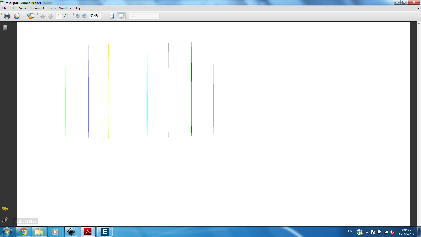Open Windows Explorer from the taskbar
421x237 pixels.
coord(39,232)
